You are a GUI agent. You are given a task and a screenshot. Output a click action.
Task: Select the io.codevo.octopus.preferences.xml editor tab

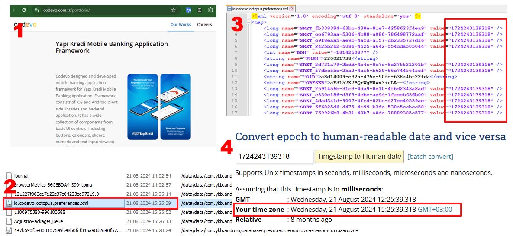point(260,9)
